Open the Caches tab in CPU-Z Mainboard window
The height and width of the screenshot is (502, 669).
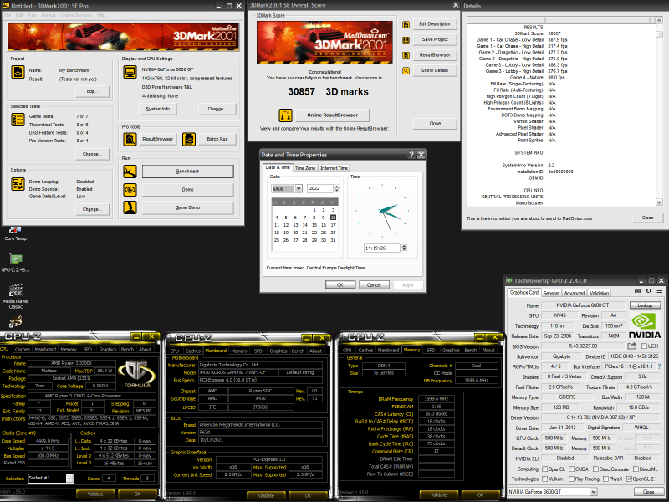[193, 351]
